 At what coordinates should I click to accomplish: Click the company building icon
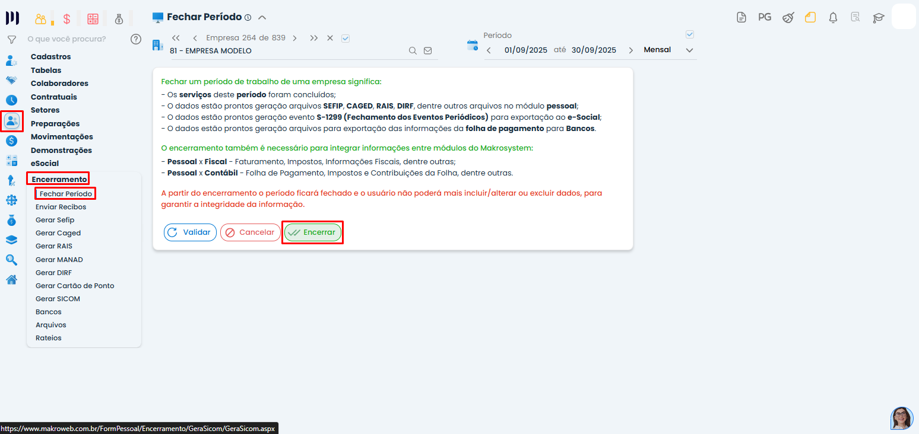coord(157,45)
